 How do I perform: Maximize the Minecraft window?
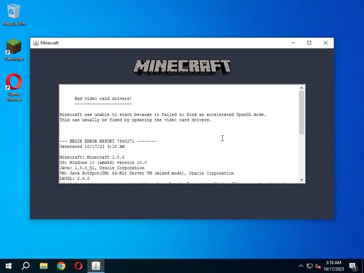309,43
